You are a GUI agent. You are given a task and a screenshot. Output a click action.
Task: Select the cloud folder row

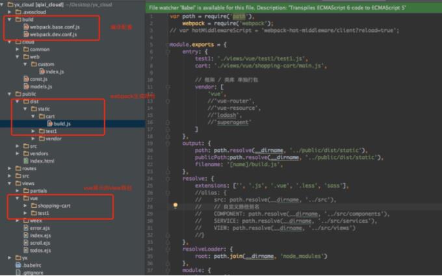click(72, 42)
